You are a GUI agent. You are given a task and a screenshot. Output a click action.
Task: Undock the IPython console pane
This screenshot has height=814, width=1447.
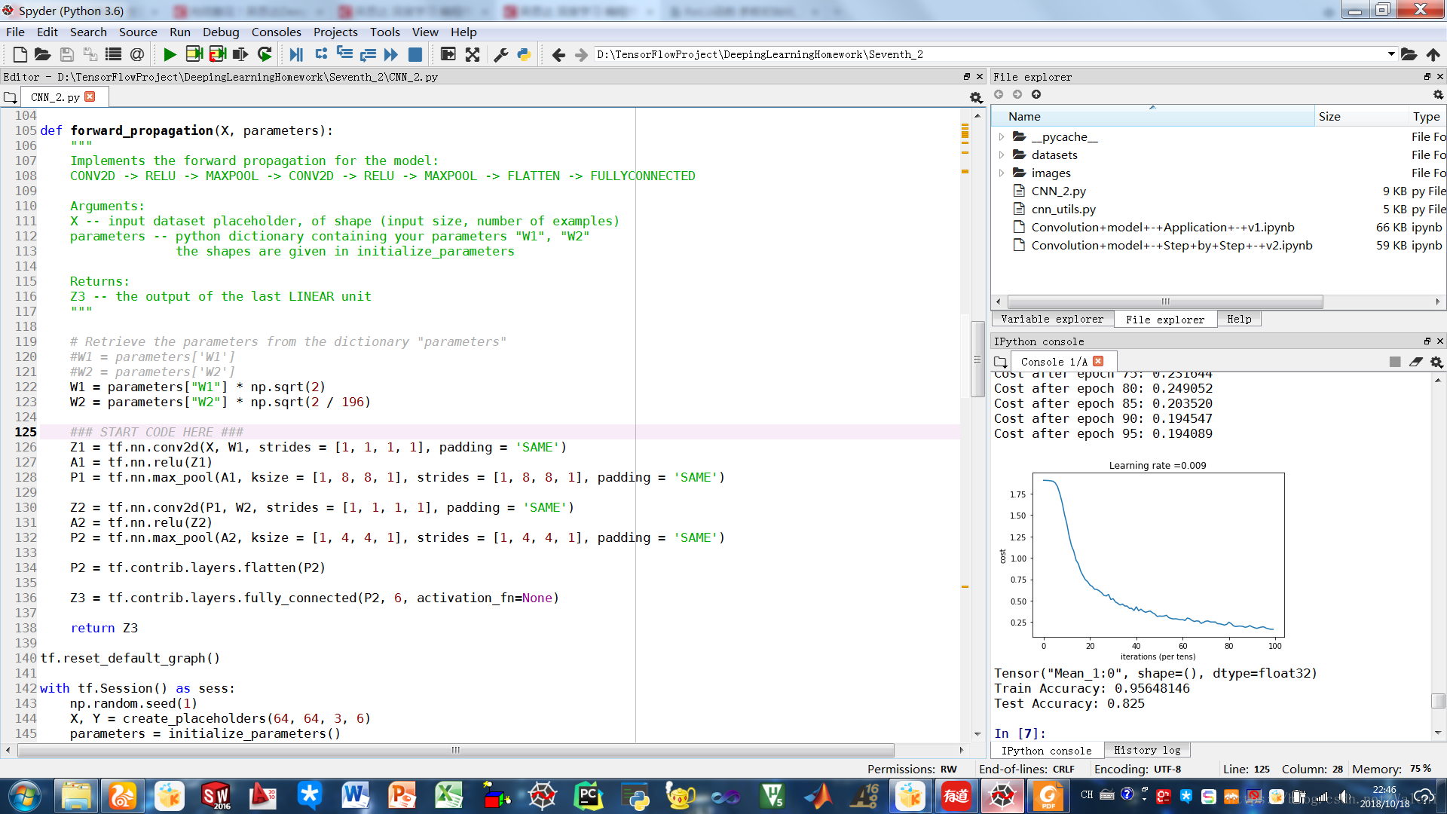point(1427,341)
